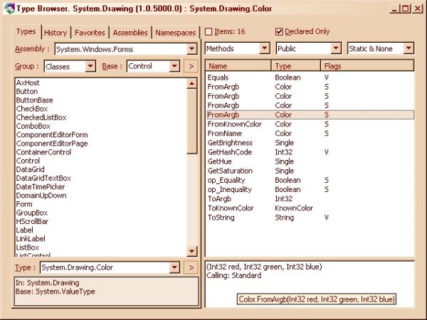
Task: Click the '>' button next to Base dropdown
Action: pos(191,66)
